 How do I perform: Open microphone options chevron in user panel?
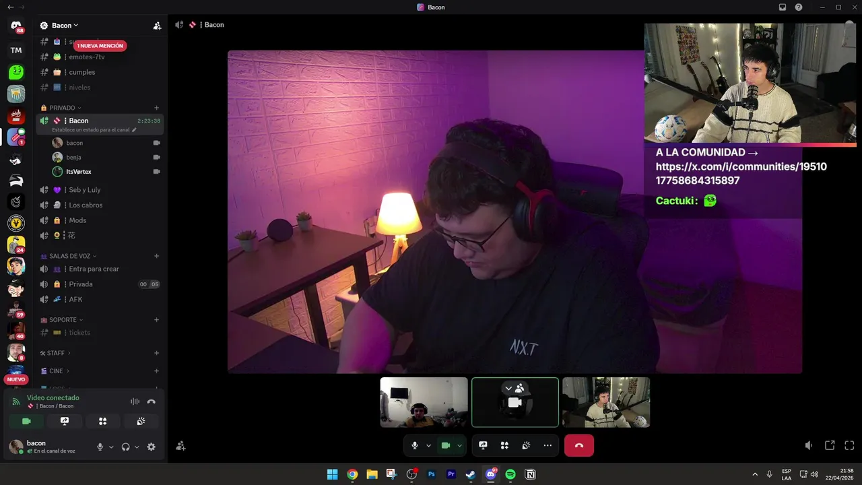click(x=111, y=447)
